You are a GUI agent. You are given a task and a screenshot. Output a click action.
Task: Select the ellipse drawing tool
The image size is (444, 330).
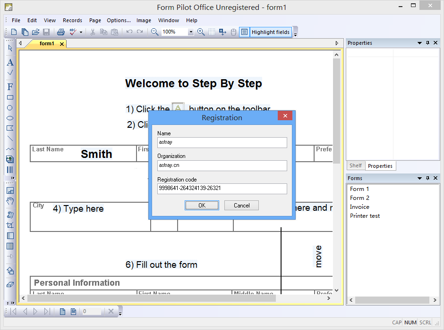click(10, 118)
